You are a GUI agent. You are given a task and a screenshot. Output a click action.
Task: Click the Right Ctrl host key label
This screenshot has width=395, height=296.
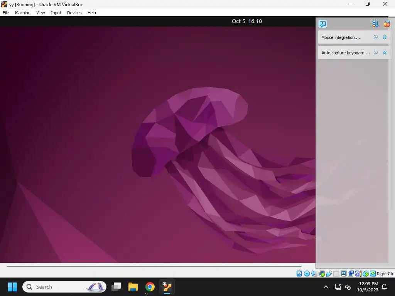[x=386, y=274]
